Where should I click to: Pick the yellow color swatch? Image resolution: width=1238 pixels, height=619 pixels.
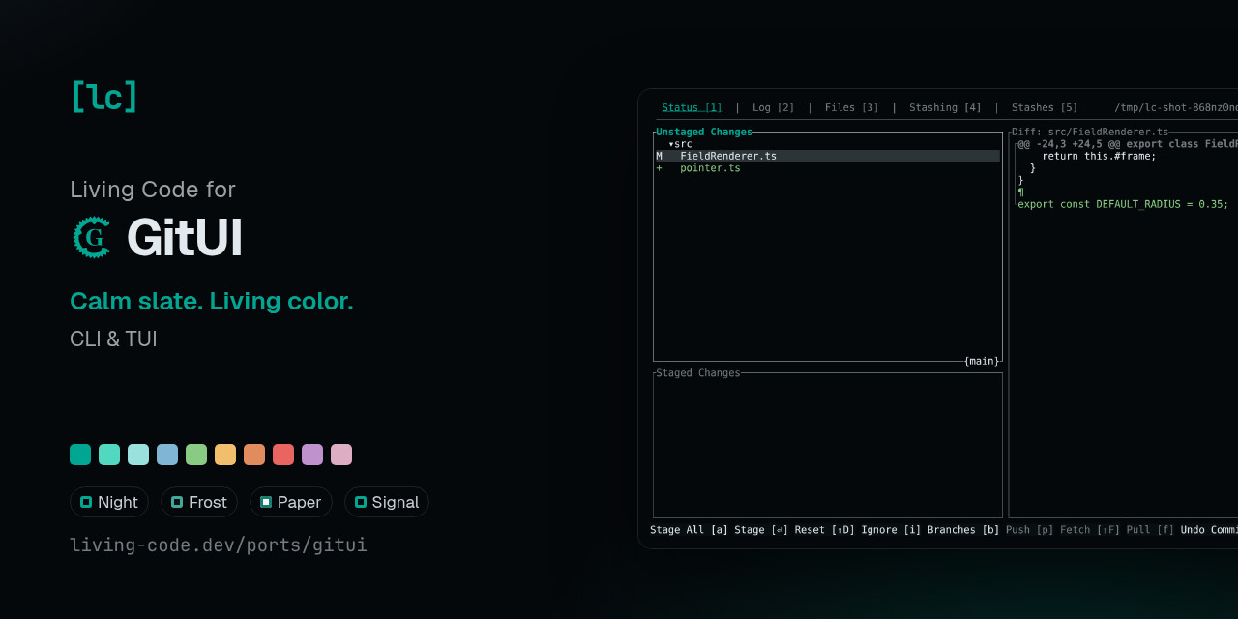(x=225, y=455)
